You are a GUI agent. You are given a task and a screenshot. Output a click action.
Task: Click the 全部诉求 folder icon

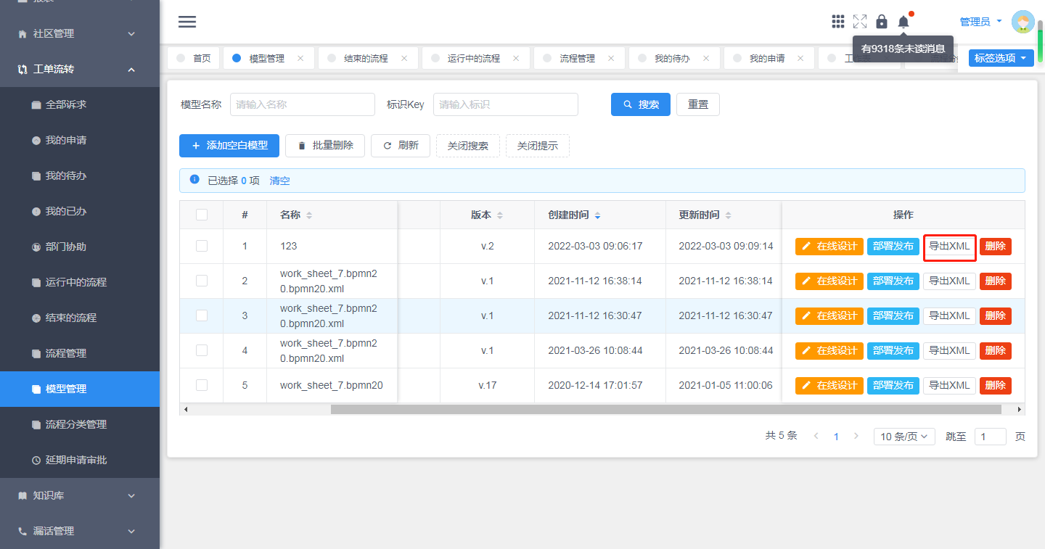36,105
